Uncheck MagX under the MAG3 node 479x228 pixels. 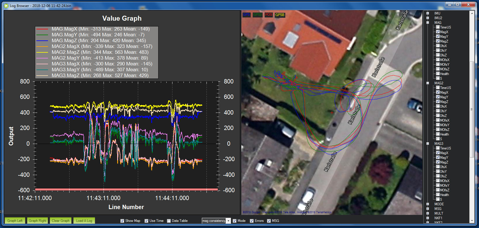point(438,153)
